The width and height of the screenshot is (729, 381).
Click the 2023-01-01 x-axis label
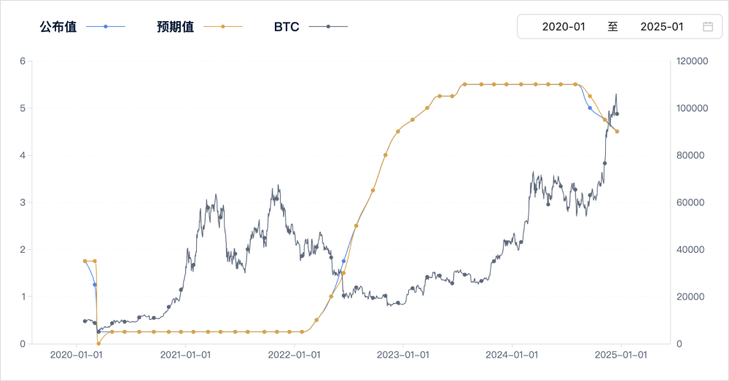[403, 356]
